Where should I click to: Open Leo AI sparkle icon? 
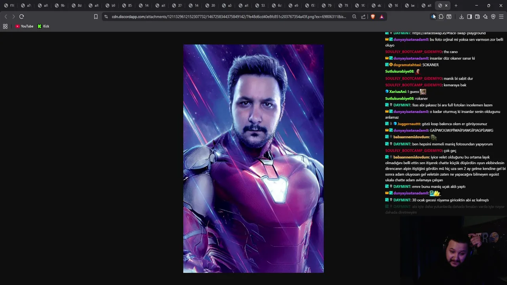tap(485, 17)
